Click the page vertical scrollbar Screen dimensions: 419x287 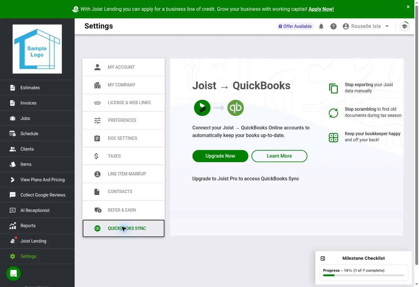pos(417,135)
